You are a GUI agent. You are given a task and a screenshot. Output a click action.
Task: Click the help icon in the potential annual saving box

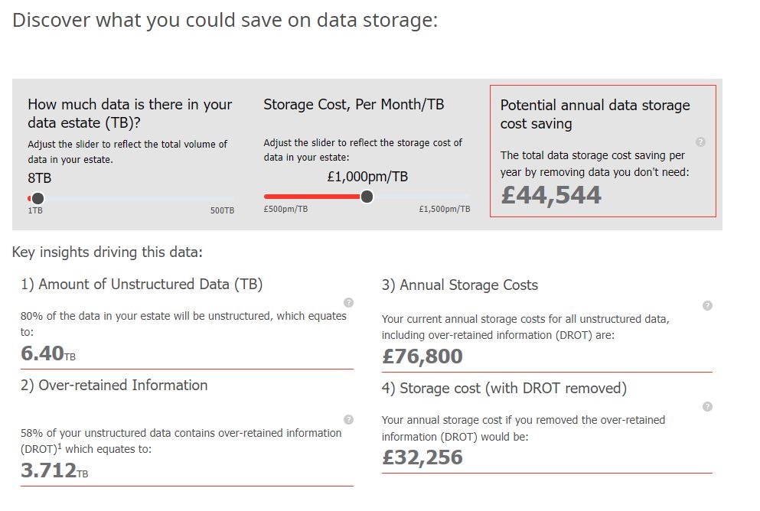(700, 142)
